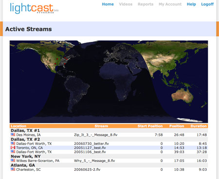Viewport: 219px width, 179px height.
Task: Click the 39:03 position value
Action: [x=179, y=152]
